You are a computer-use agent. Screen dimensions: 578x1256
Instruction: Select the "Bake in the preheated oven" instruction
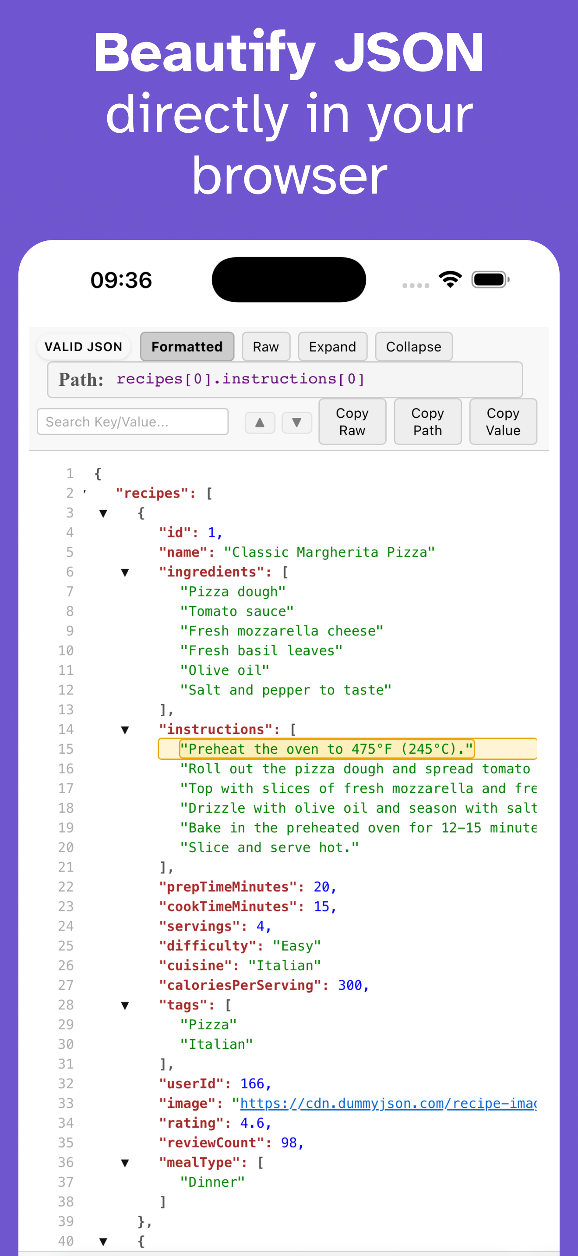coord(358,828)
